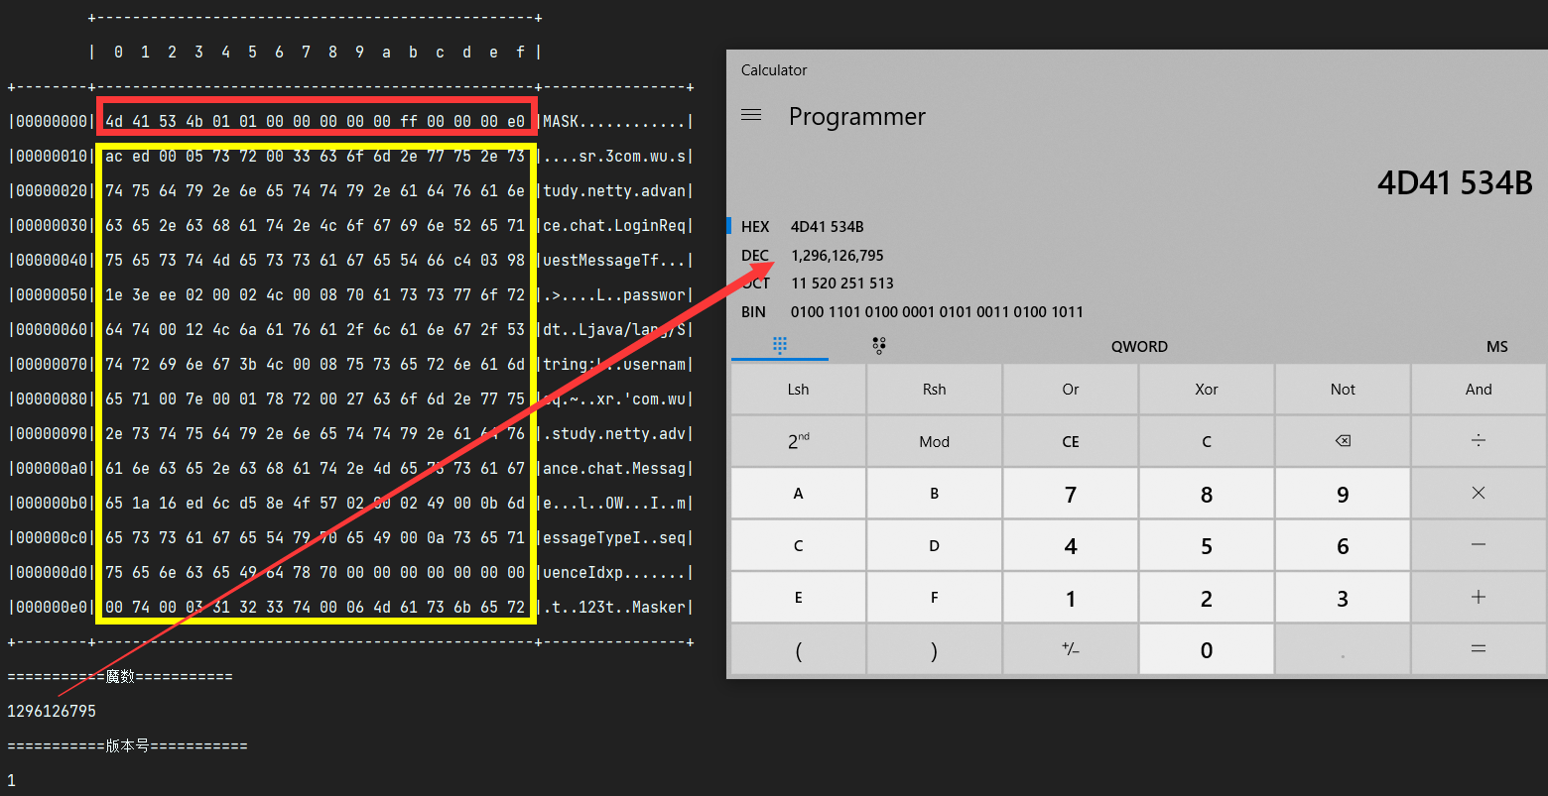1548x796 pixels.
Task: Click hex digit E key
Action: [798, 598]
